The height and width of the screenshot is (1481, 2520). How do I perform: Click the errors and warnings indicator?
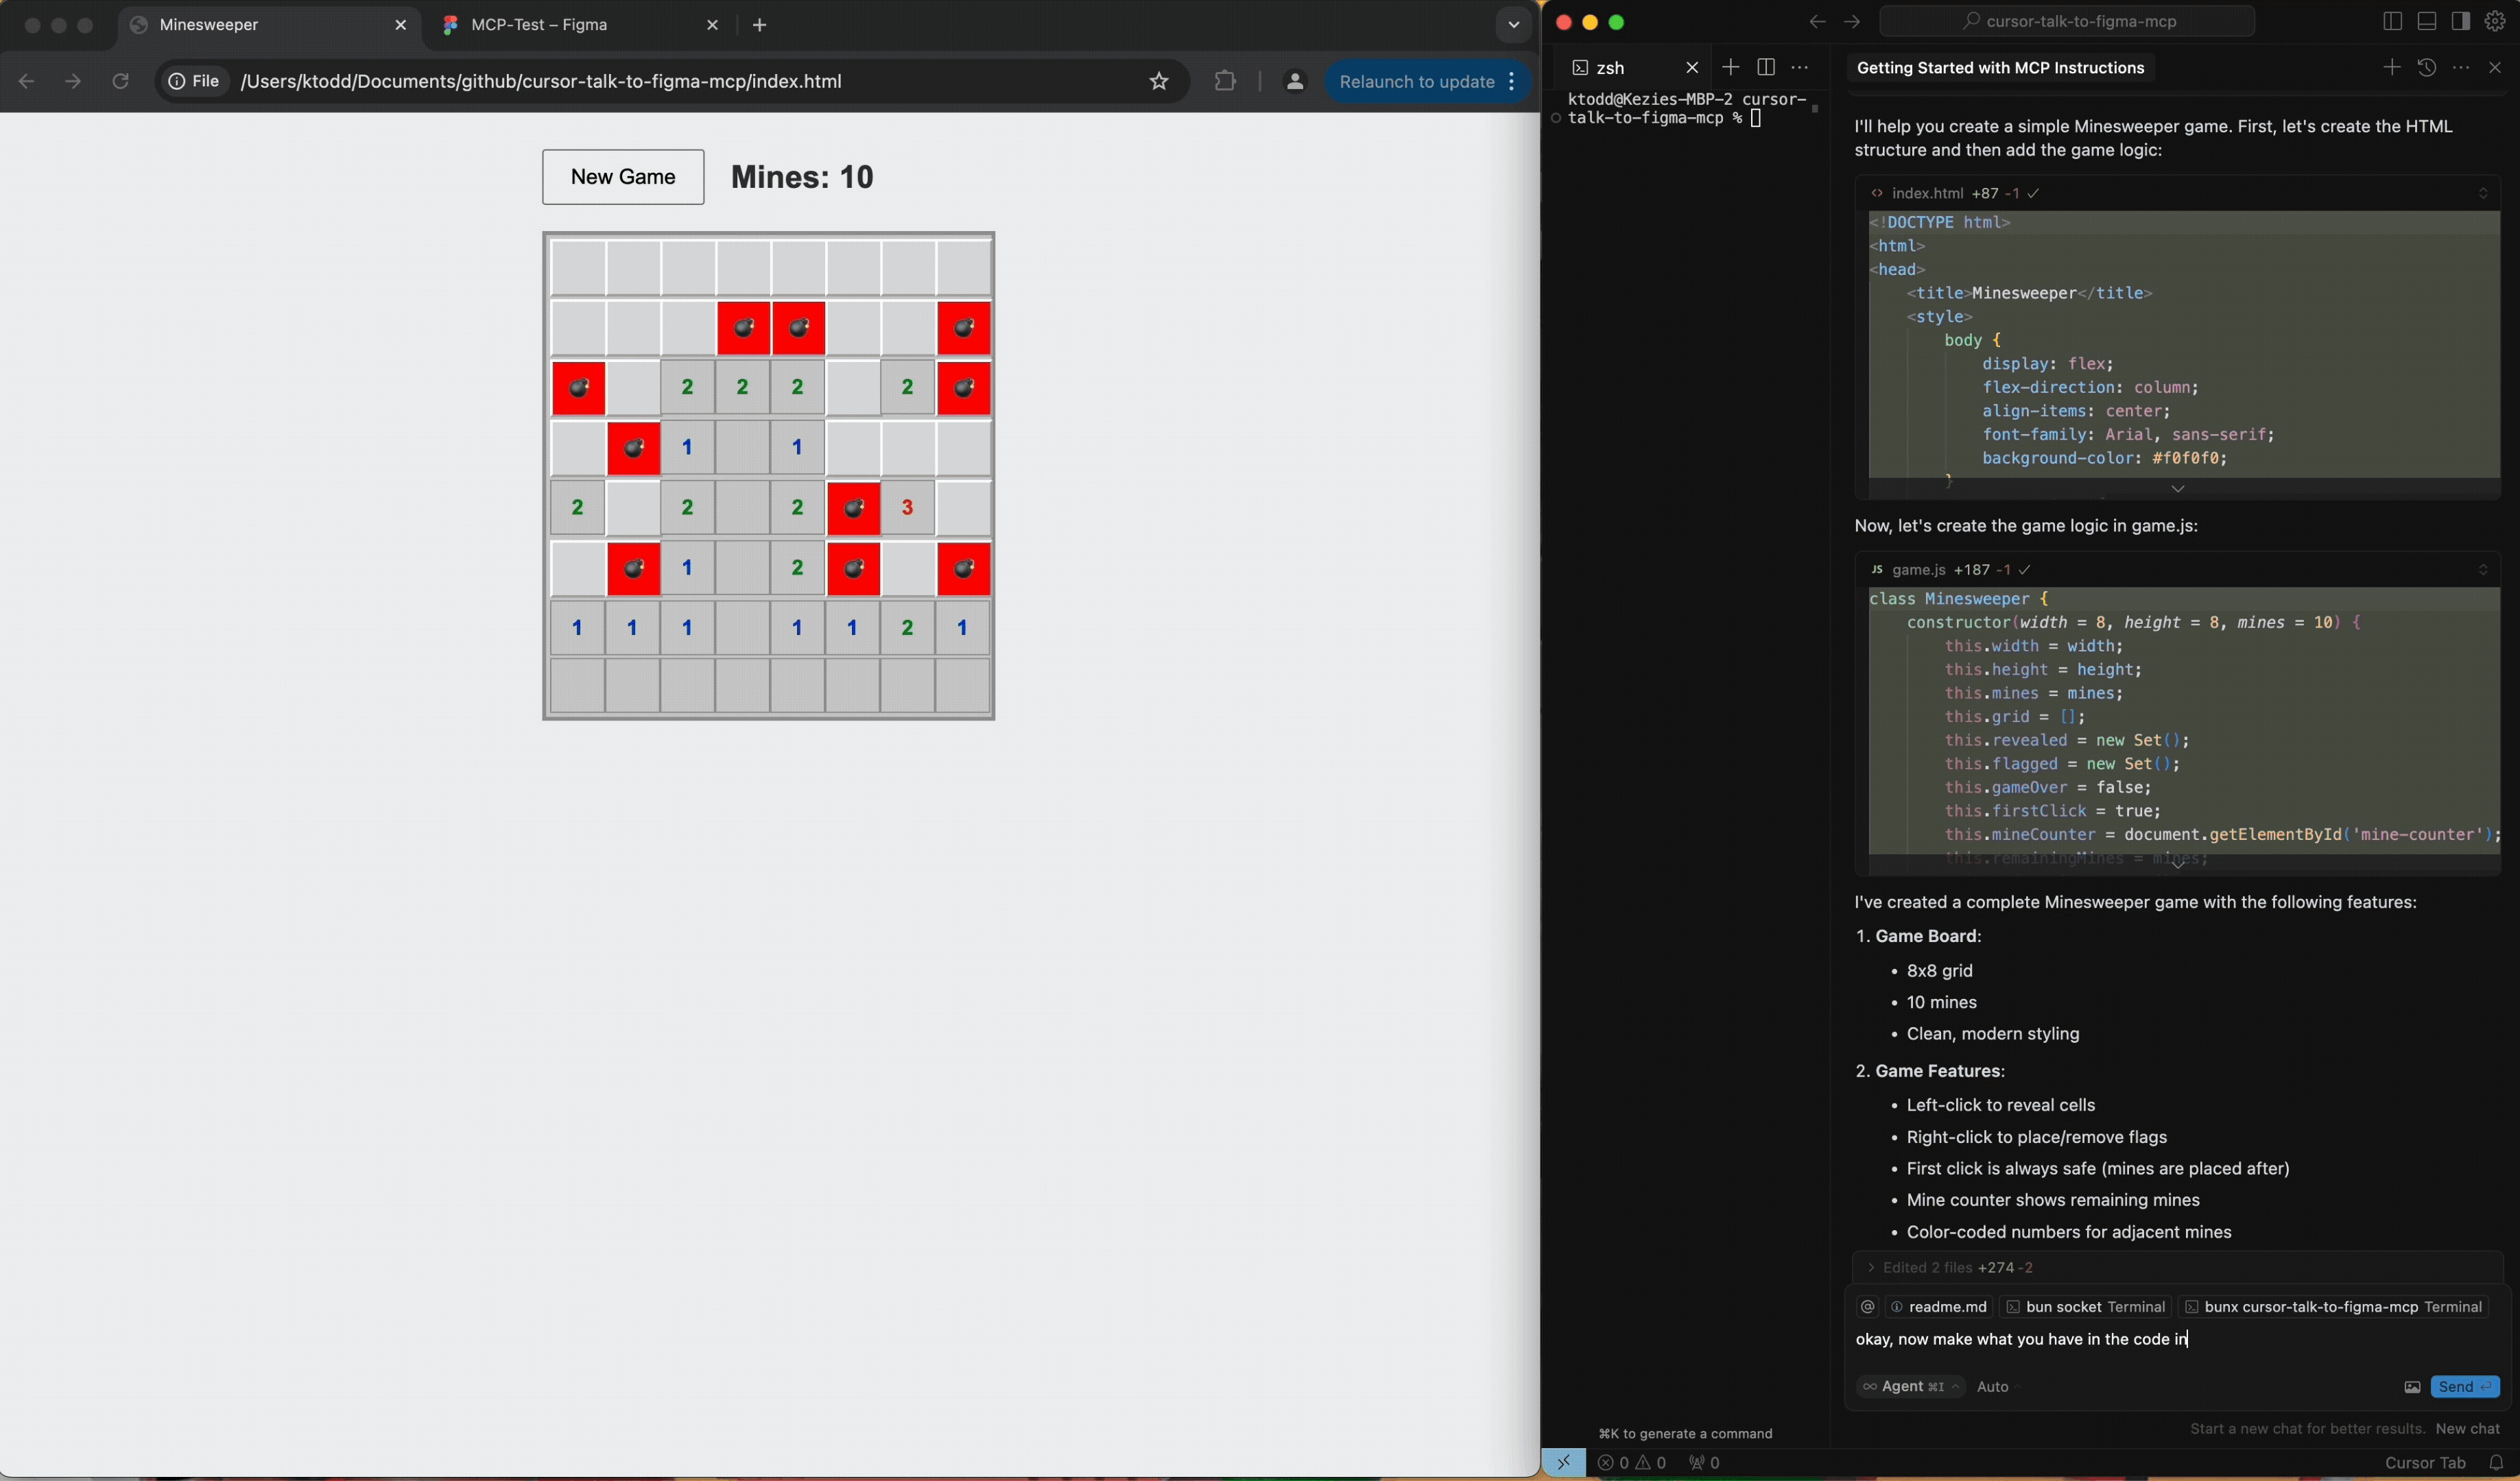pyautogui.click(x=1633, y=1462)
